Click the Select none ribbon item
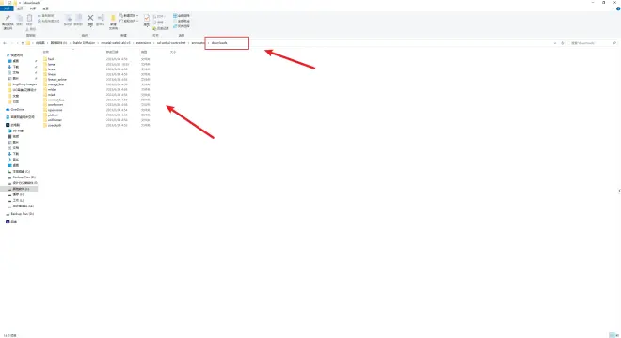This screenshot has height=338, width=621. 182,21
